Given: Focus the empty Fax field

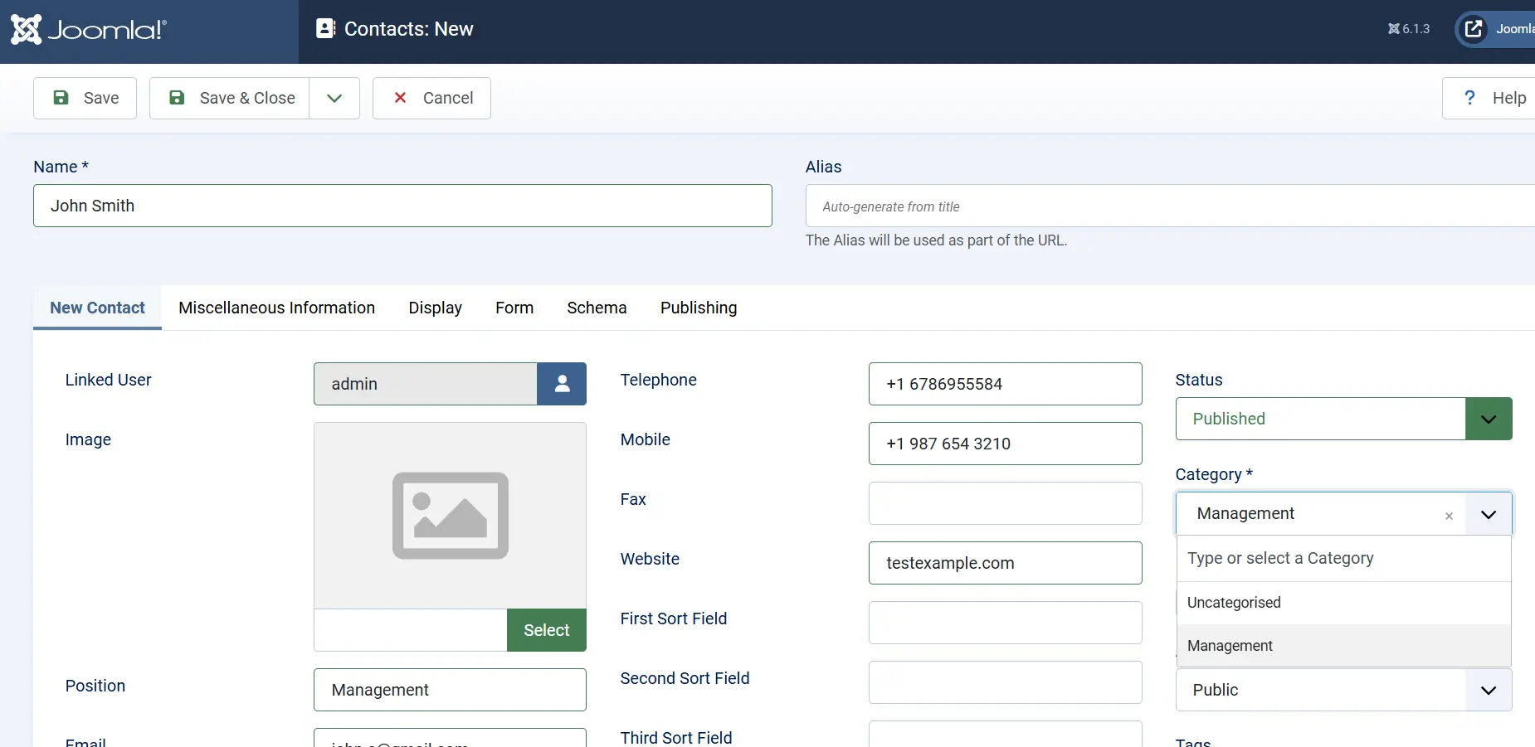Looking at the screenshot, I should coord(1005,503).
